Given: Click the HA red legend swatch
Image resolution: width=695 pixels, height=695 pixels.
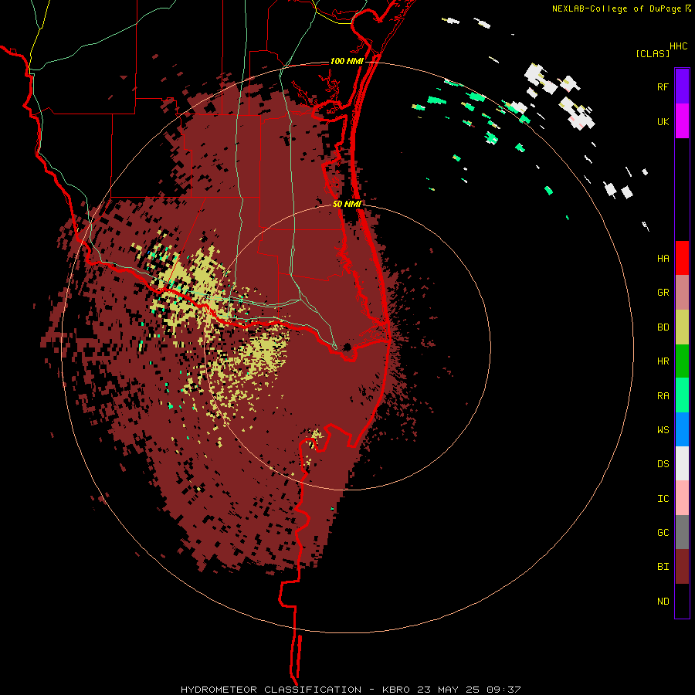Looking at the screenshot, I should pos(682,258).
